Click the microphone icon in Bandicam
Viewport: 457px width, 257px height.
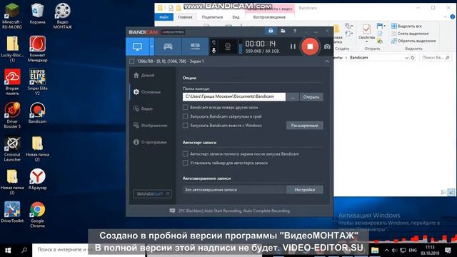[x=214, y=51]
